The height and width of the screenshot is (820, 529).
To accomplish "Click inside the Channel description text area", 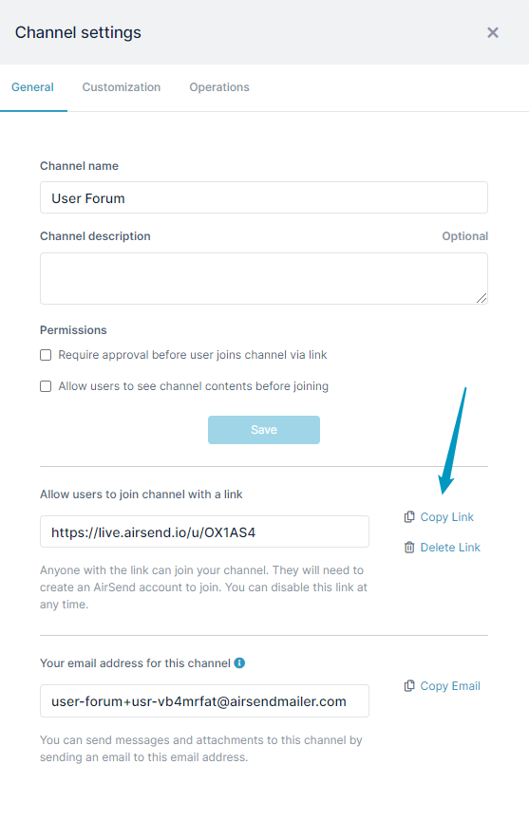I will tap(264, 279).
